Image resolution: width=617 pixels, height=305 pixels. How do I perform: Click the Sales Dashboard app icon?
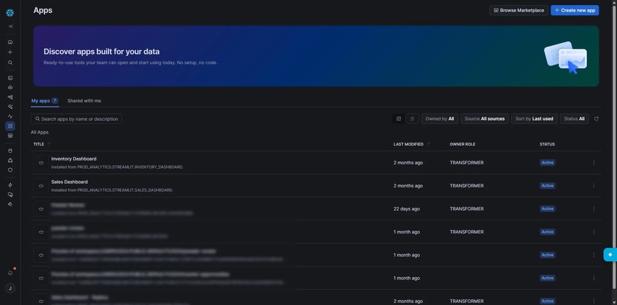(41, 186)
